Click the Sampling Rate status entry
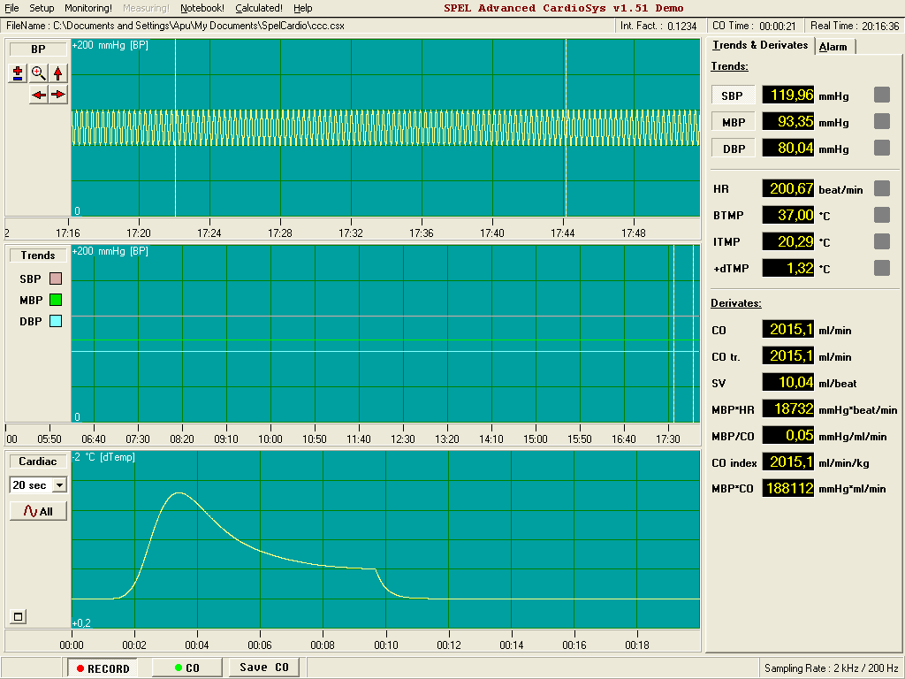This screenshot has width=905, height=679. pos(831,668)
